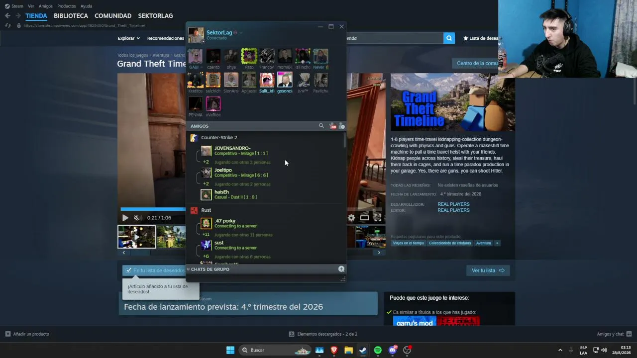This screenshot has height=358, width=637.
Task: Open the BIBLIOTECA tab
Action: 71,16
